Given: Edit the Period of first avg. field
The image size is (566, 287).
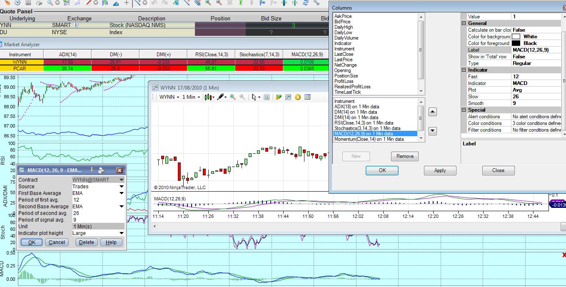Looking at the screenshot, I should [98, 200].
